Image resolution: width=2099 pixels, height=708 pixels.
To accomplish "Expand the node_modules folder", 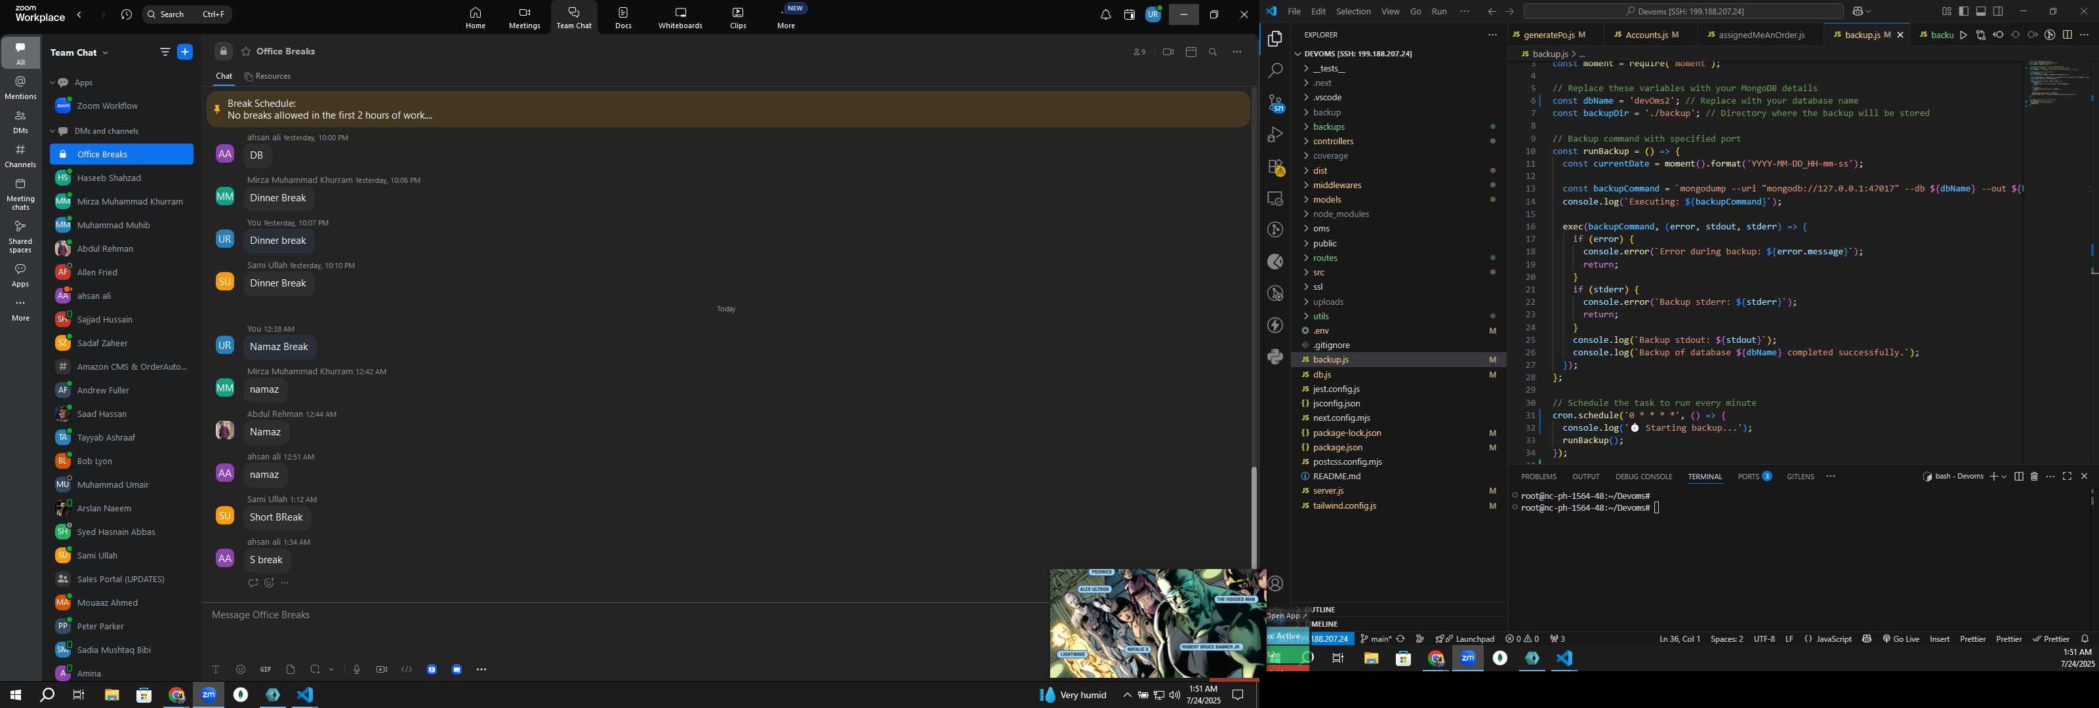I will point(1398,214).
